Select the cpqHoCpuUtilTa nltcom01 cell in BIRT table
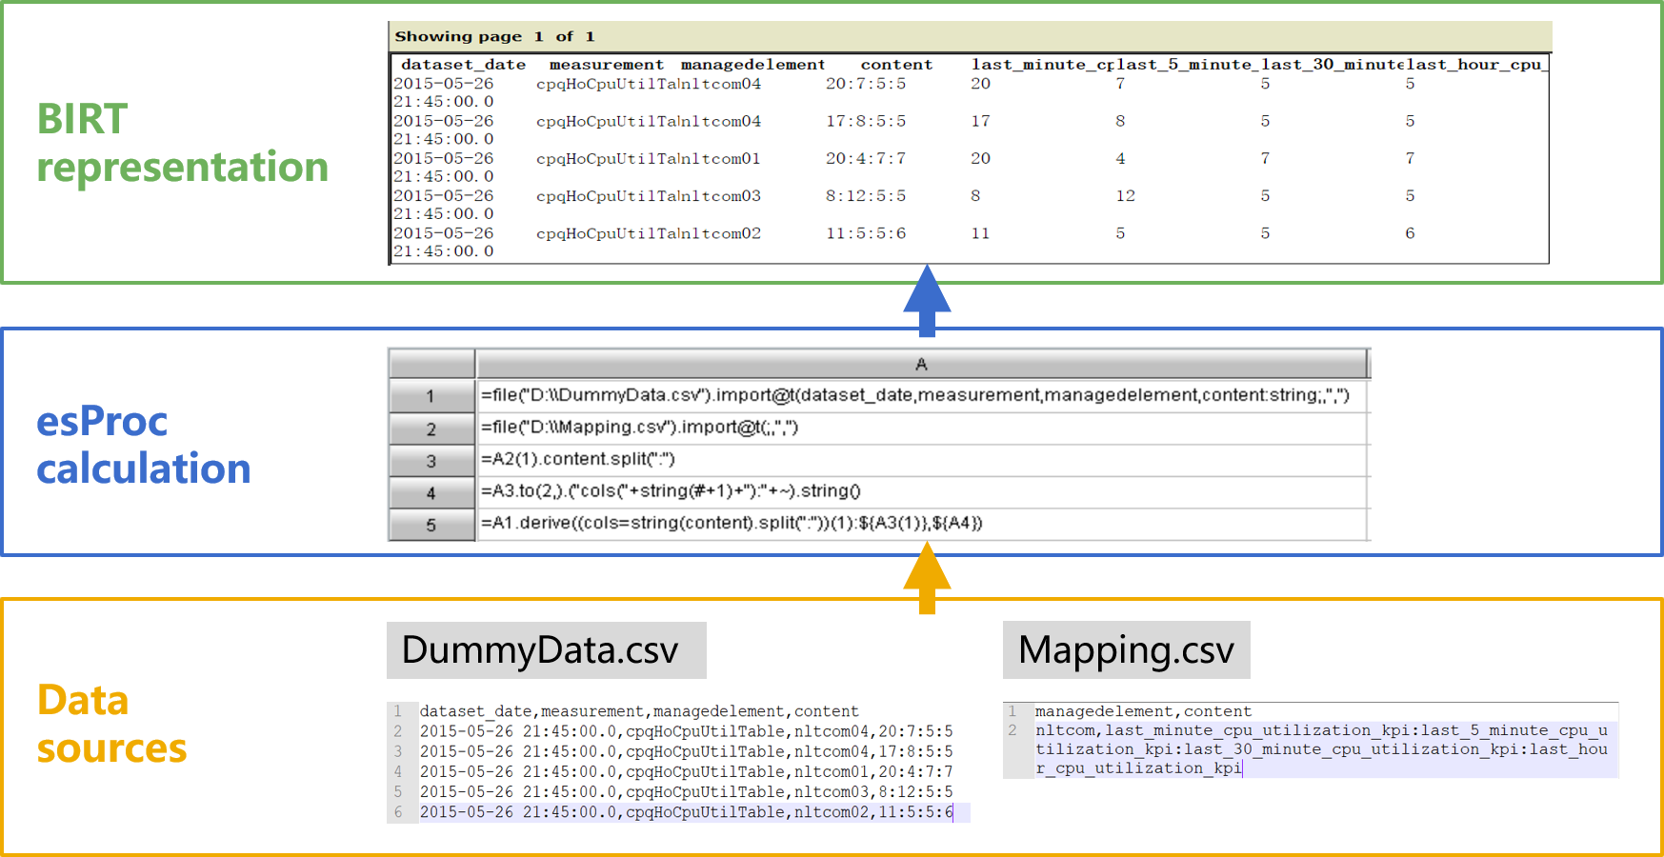The height and width of the screenshot is (857, 1664). click(649, 158)
